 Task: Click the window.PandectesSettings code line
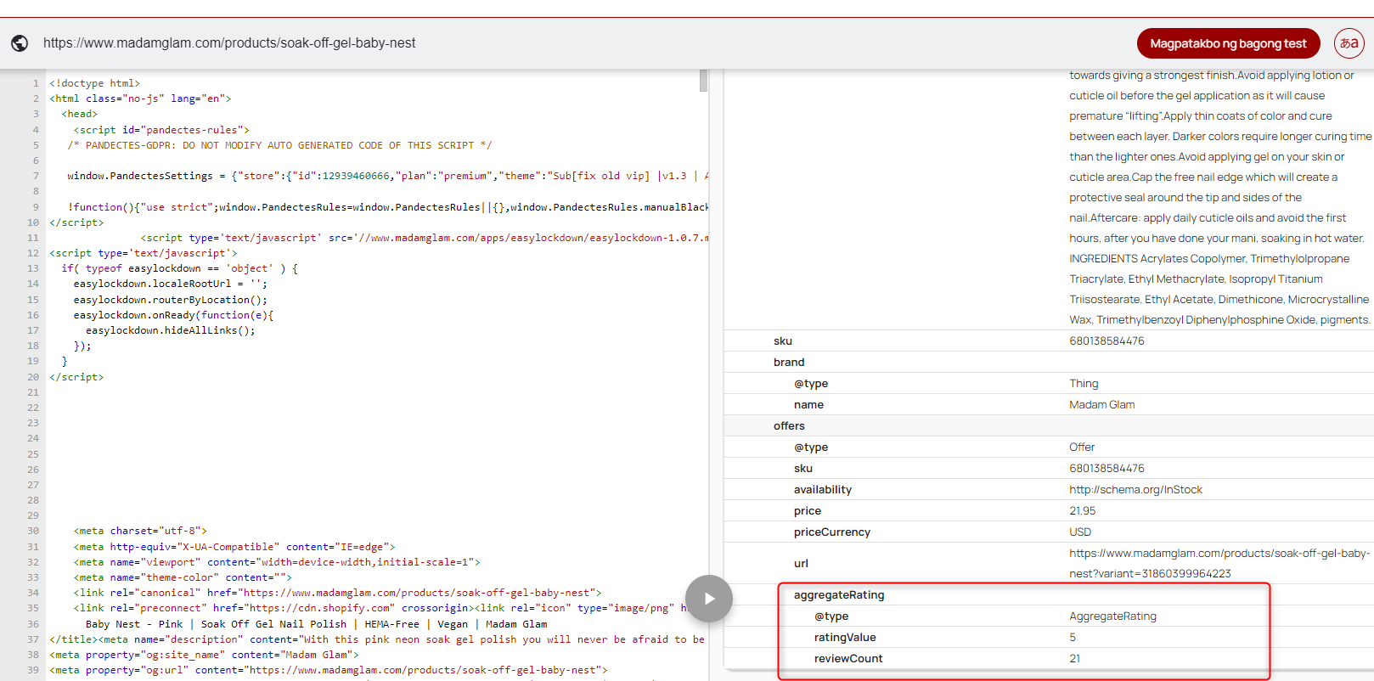(388, 176)
